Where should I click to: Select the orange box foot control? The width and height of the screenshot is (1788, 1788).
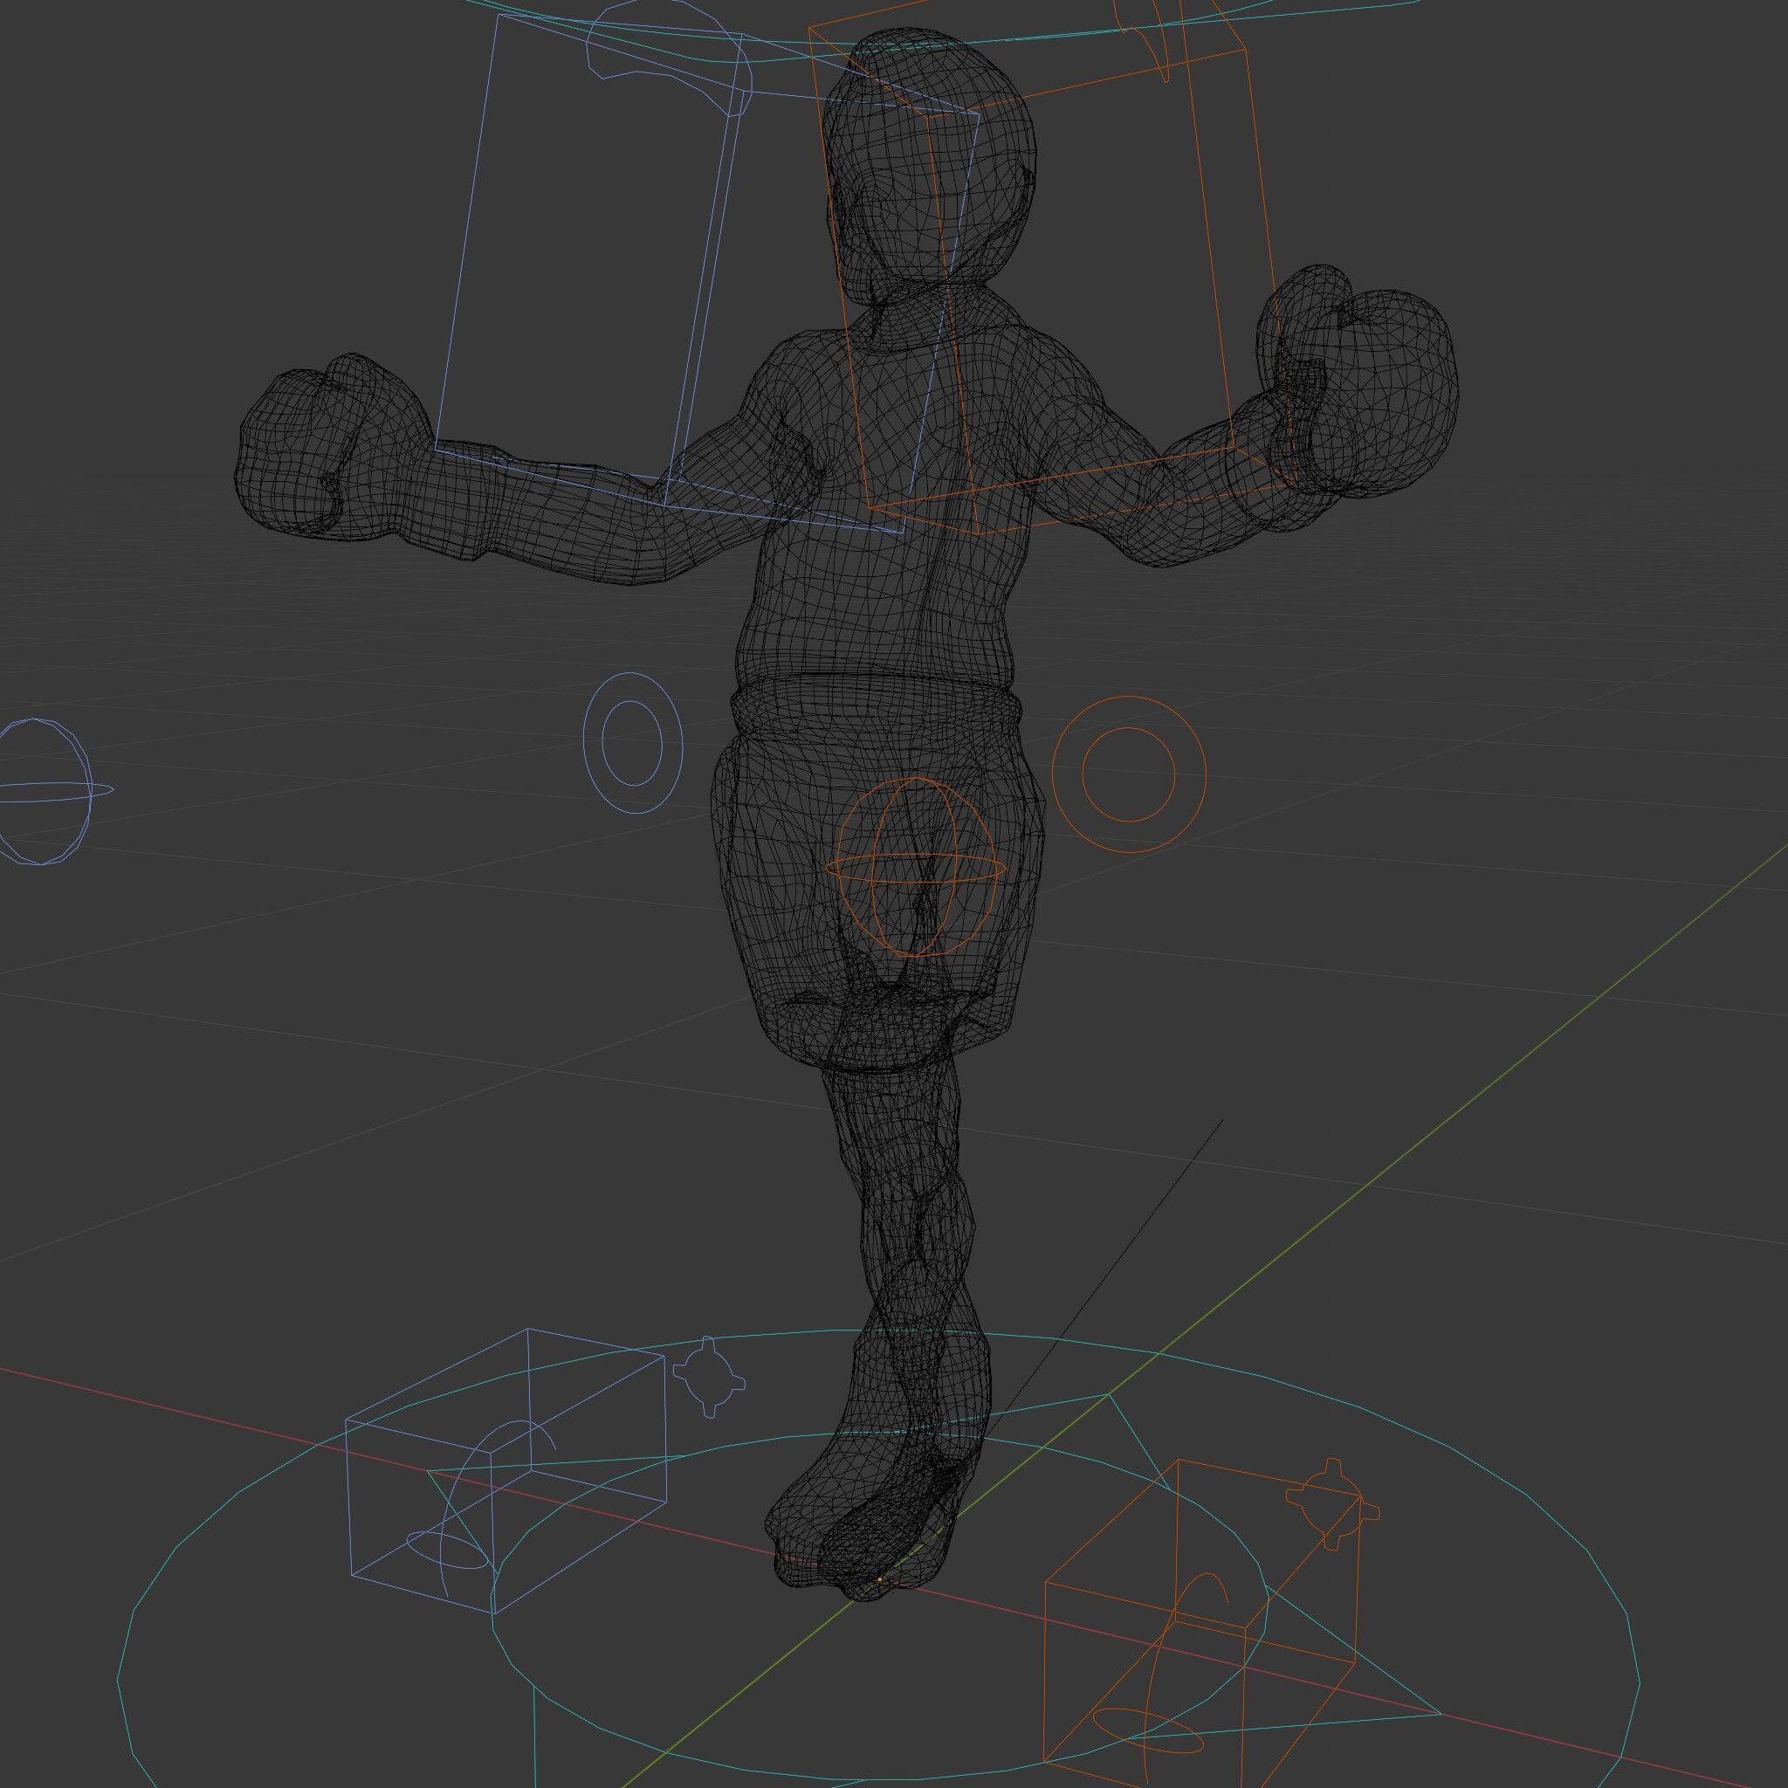click(1202, 1622)
